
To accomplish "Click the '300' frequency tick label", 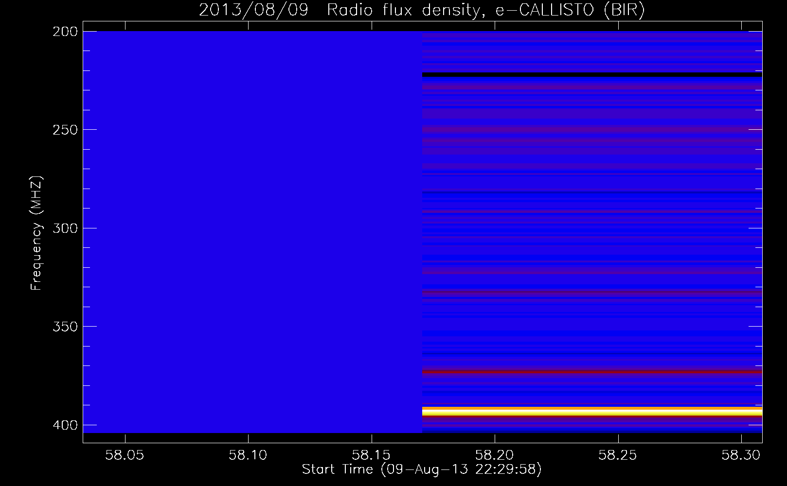I will (x=65, y=228).
